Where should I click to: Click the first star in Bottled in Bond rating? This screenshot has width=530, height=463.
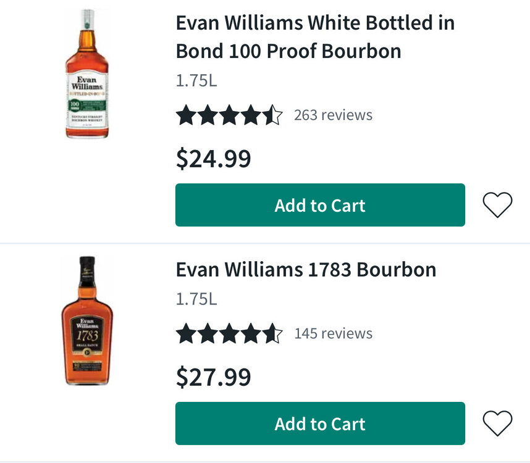pyautogui.click(x=186, y=115)
